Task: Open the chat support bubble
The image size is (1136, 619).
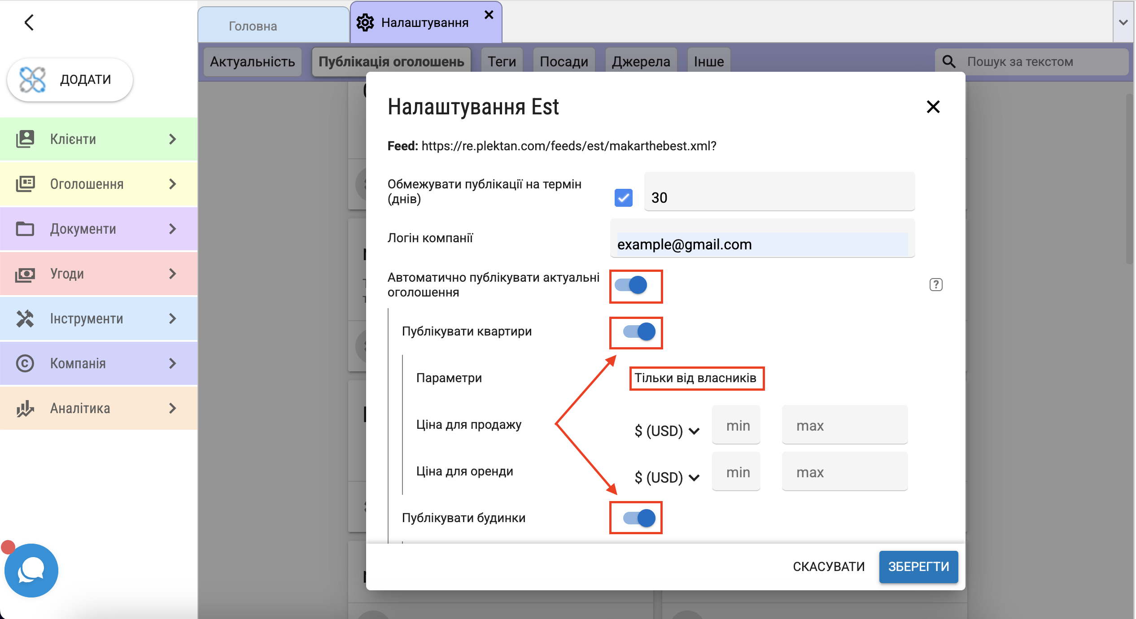Action: pos(31,570)
